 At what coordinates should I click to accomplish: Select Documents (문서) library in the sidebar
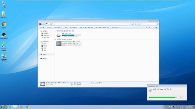[x=44, y=44]
